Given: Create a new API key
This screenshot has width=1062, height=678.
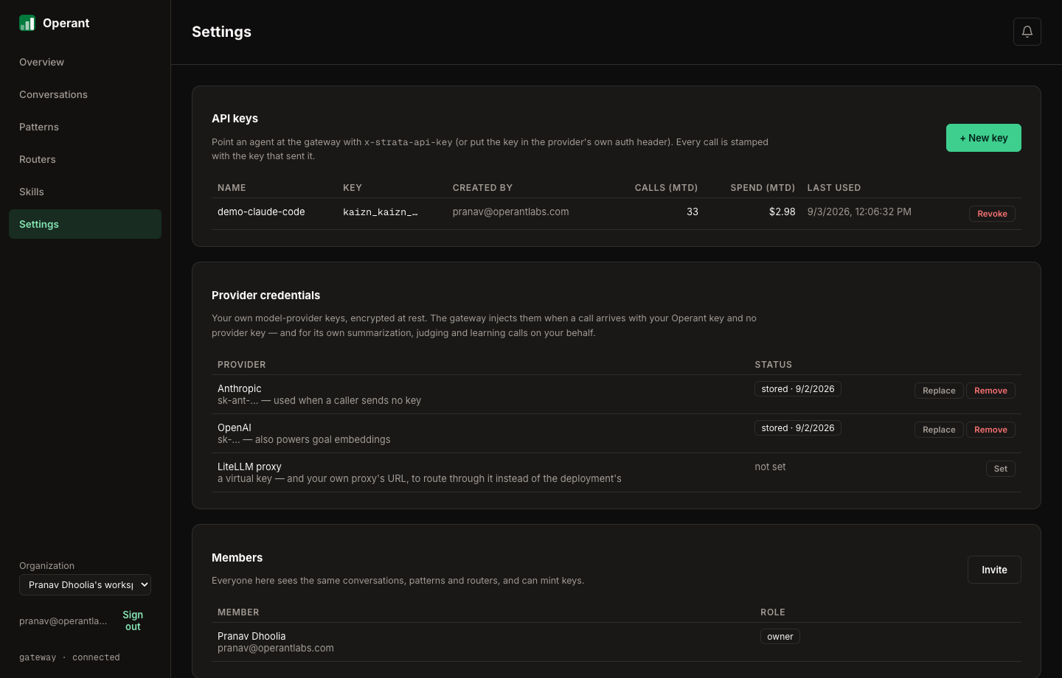Looking at the screenshot, I should [984, 138].
